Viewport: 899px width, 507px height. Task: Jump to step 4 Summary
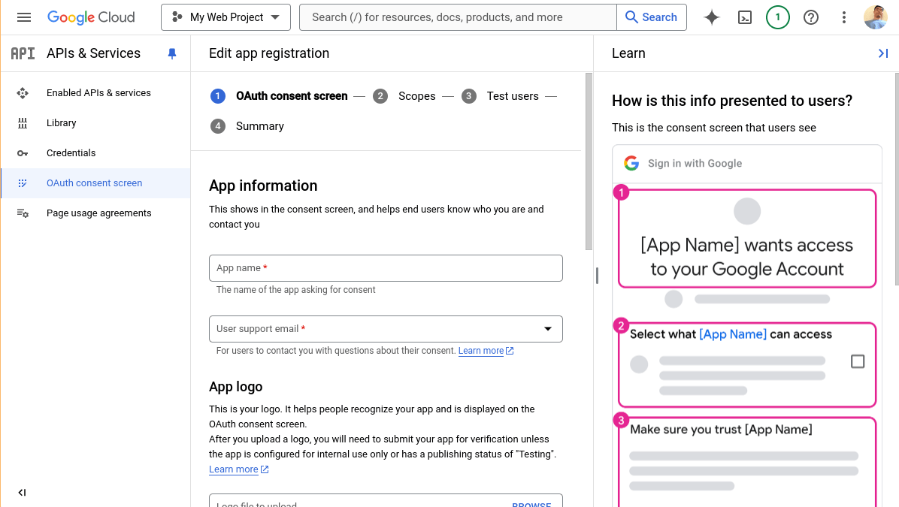tap(247, 126)
